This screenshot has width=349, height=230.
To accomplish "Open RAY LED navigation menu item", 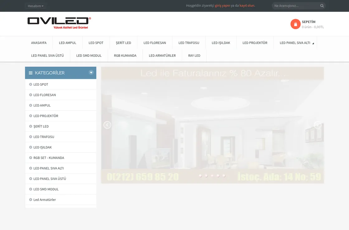I will 194,55.
